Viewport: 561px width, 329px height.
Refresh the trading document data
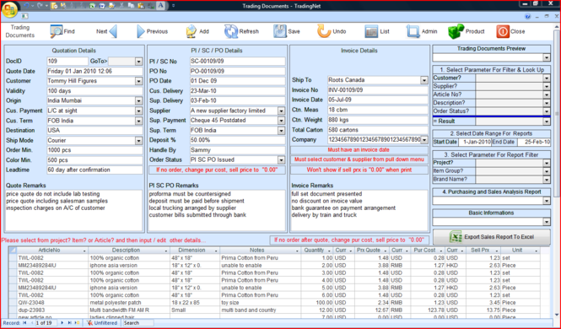coord(241,31)
